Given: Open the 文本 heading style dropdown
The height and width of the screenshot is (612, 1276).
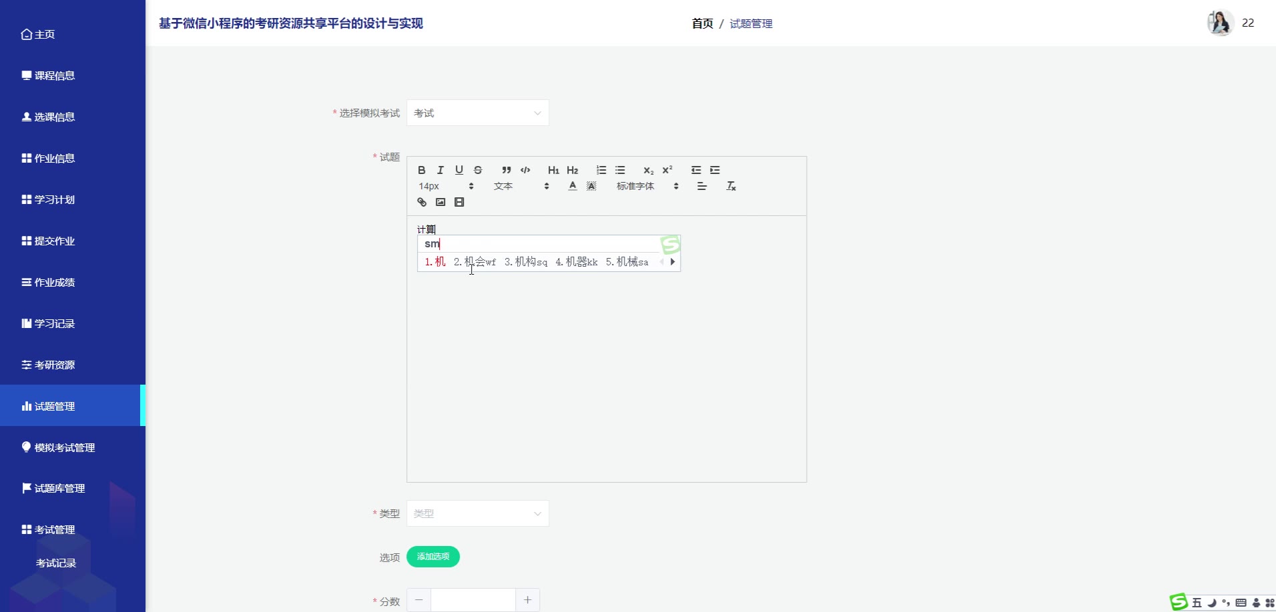Looking at the screenshot, I should coord(521,186).
